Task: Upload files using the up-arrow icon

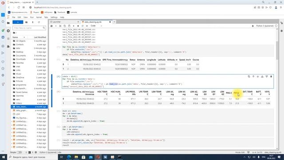Action: coord(32,22)
